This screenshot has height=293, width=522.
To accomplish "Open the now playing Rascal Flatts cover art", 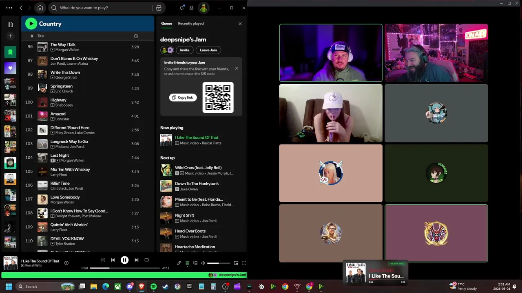I will click(x=10, y=262).
